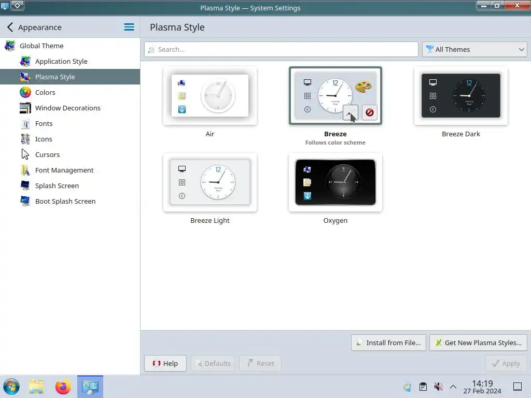531x398 pixels.
Task: Click the back arrow next to Appearance
Action: [x=10, y=27]
